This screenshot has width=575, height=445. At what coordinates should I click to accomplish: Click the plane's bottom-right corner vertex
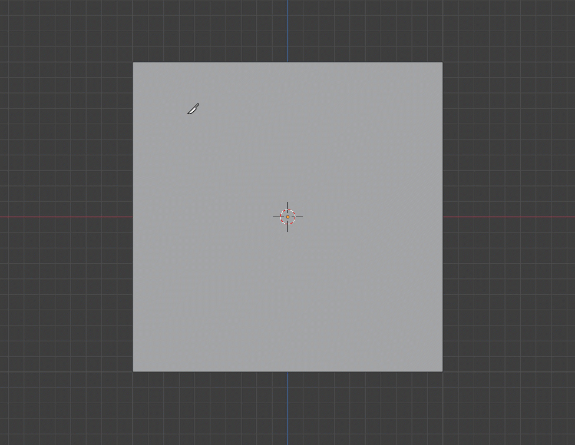click(442, 371)
